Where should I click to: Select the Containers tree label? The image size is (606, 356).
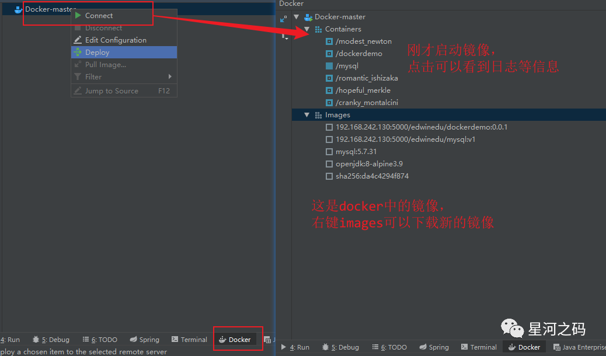pos(343,29)
